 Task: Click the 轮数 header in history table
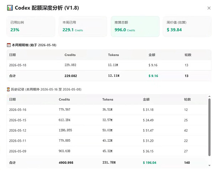click(x=187, y=99)
